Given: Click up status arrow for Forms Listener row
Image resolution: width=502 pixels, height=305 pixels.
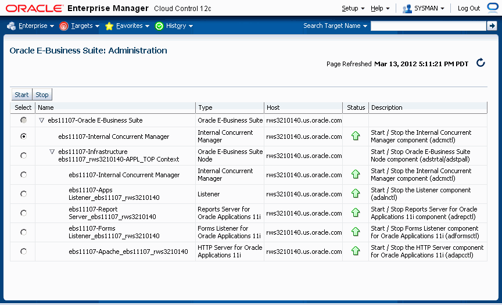Looking at the screenshot, I should point(356,232).
